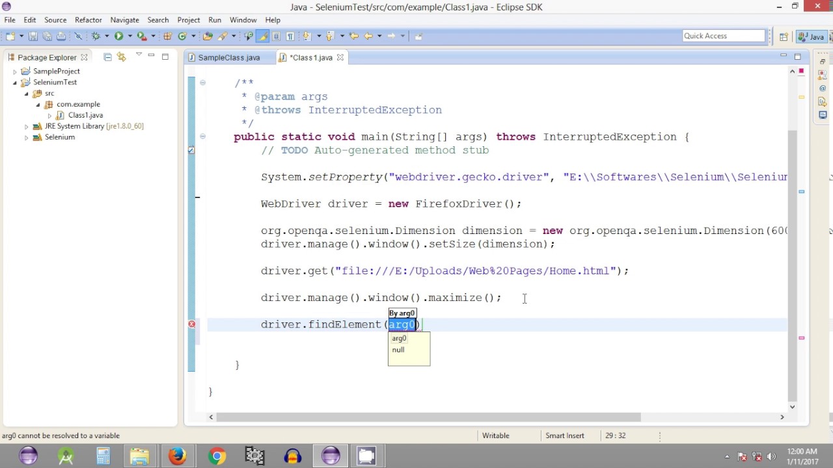Choose 'arg0' in the proposal popup list
This screenshot has height=468, width=833.
point(399,338)
